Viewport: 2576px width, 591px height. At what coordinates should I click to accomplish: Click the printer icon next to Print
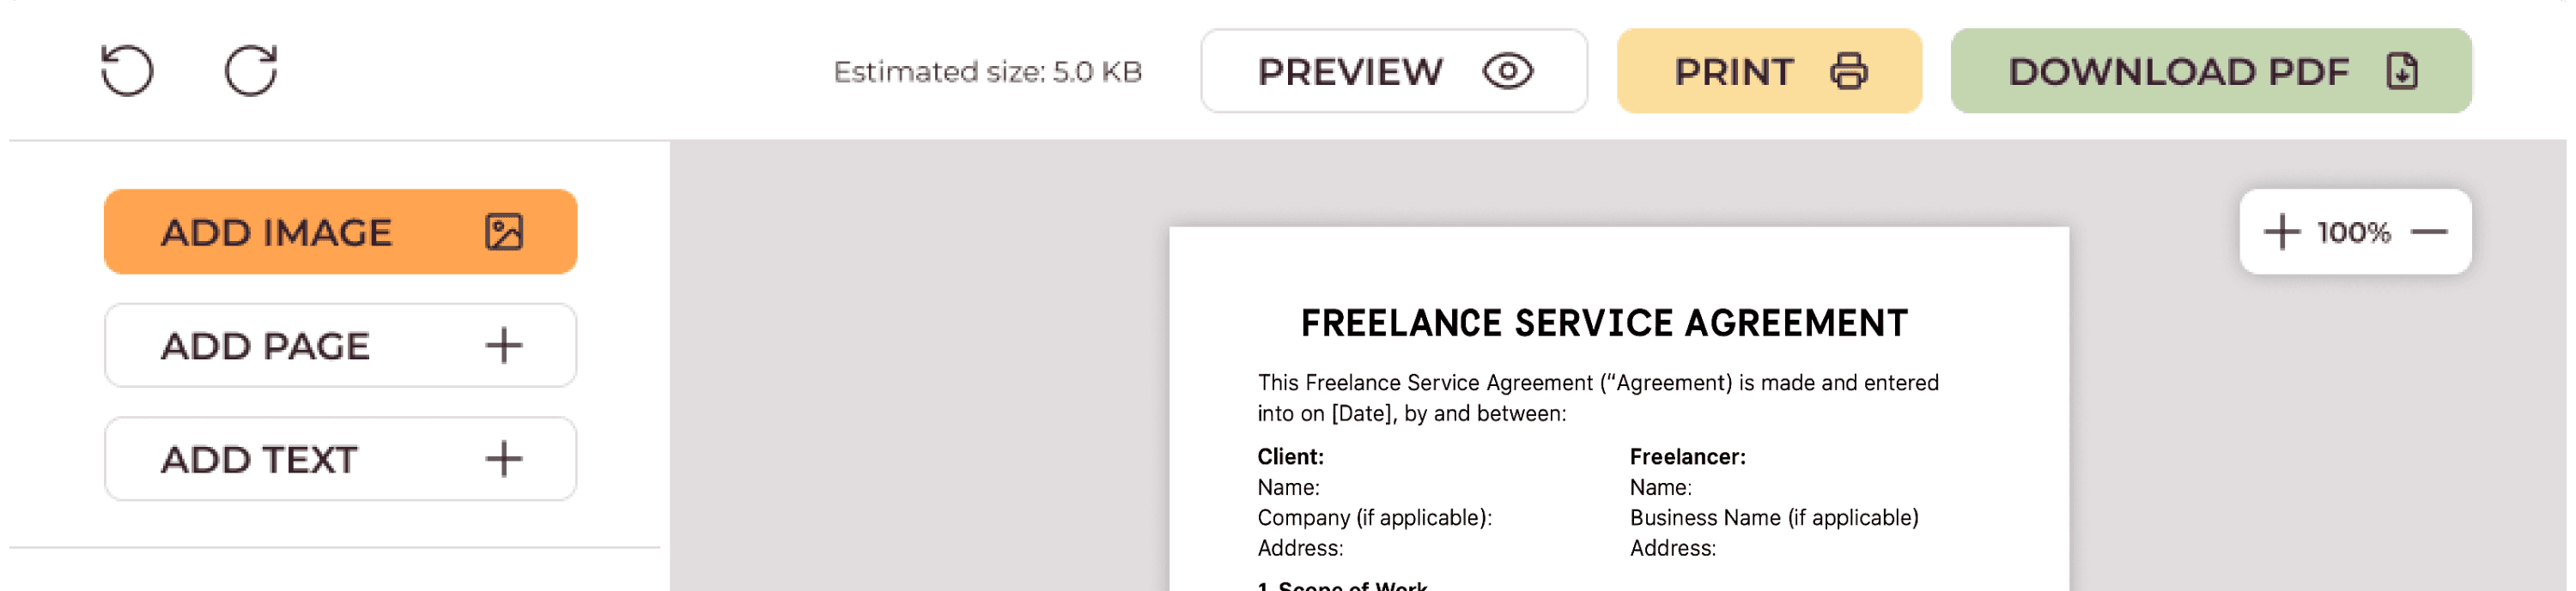[x=1847, y=71]
